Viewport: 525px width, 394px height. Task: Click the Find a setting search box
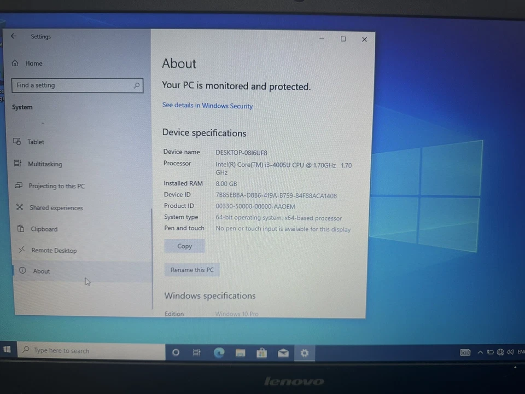click(77, 85)
